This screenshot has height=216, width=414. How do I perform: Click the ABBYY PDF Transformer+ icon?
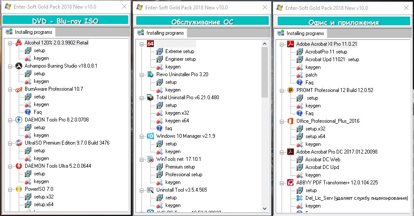coord(290,183)
